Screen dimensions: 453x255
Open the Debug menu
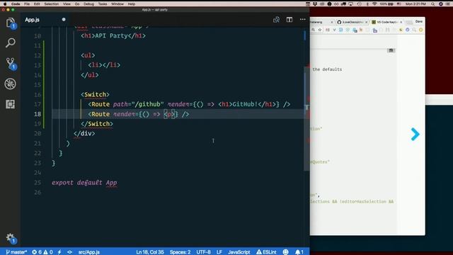coord(88,4)
